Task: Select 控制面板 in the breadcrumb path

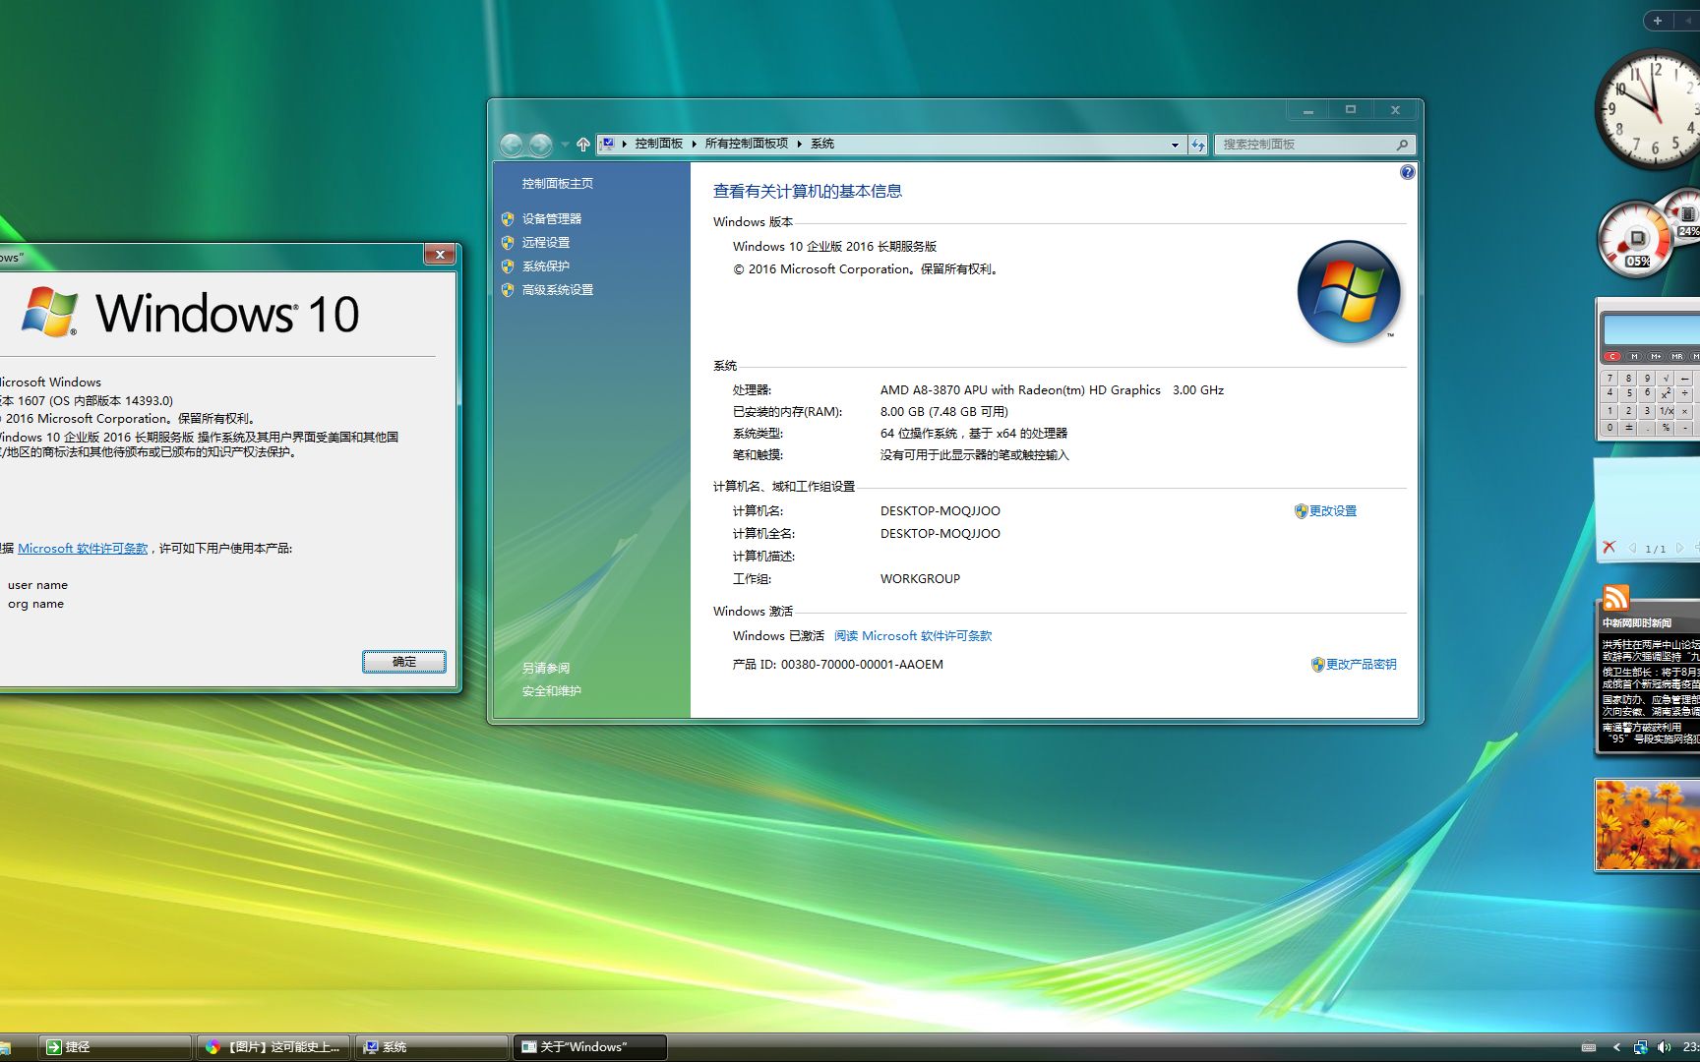Action: point(657,144)
